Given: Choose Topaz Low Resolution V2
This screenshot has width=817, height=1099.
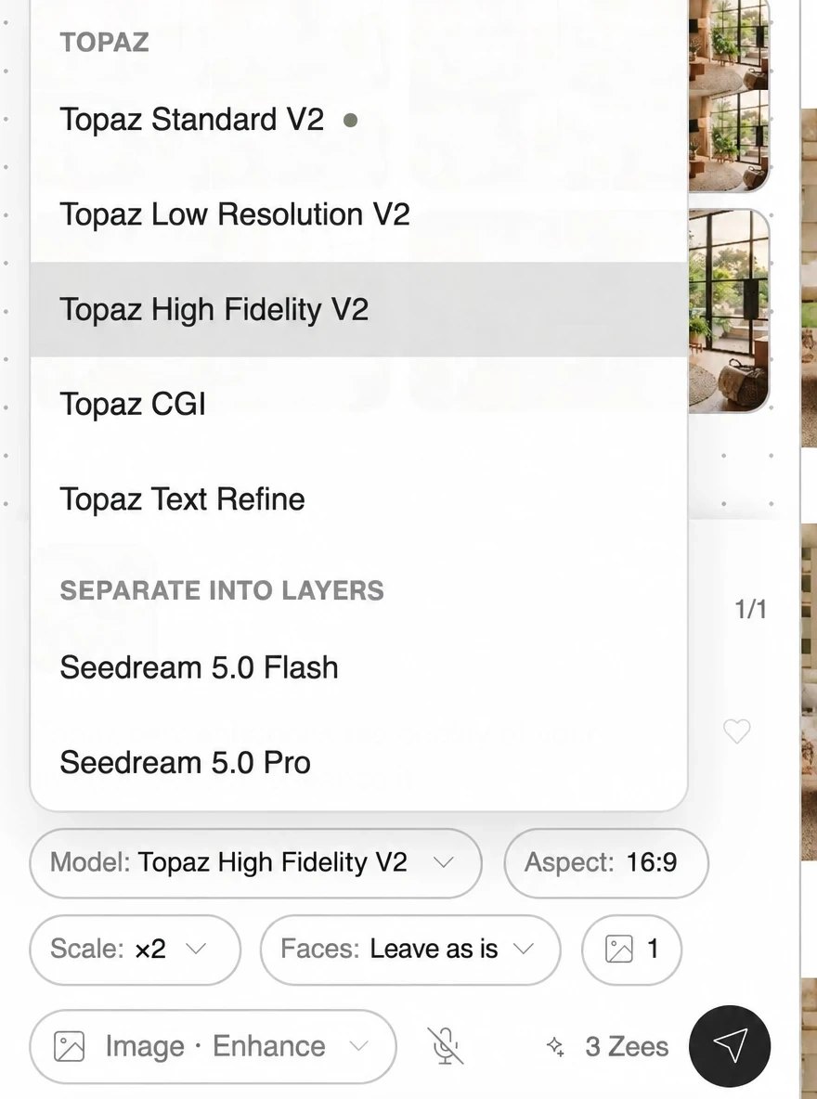Looking at the screenshot, I should 358,214.
